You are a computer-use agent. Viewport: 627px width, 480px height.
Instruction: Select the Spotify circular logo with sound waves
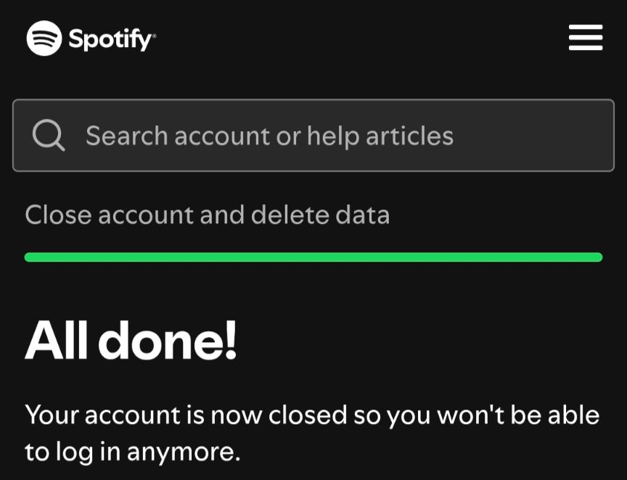coord(44,38)
